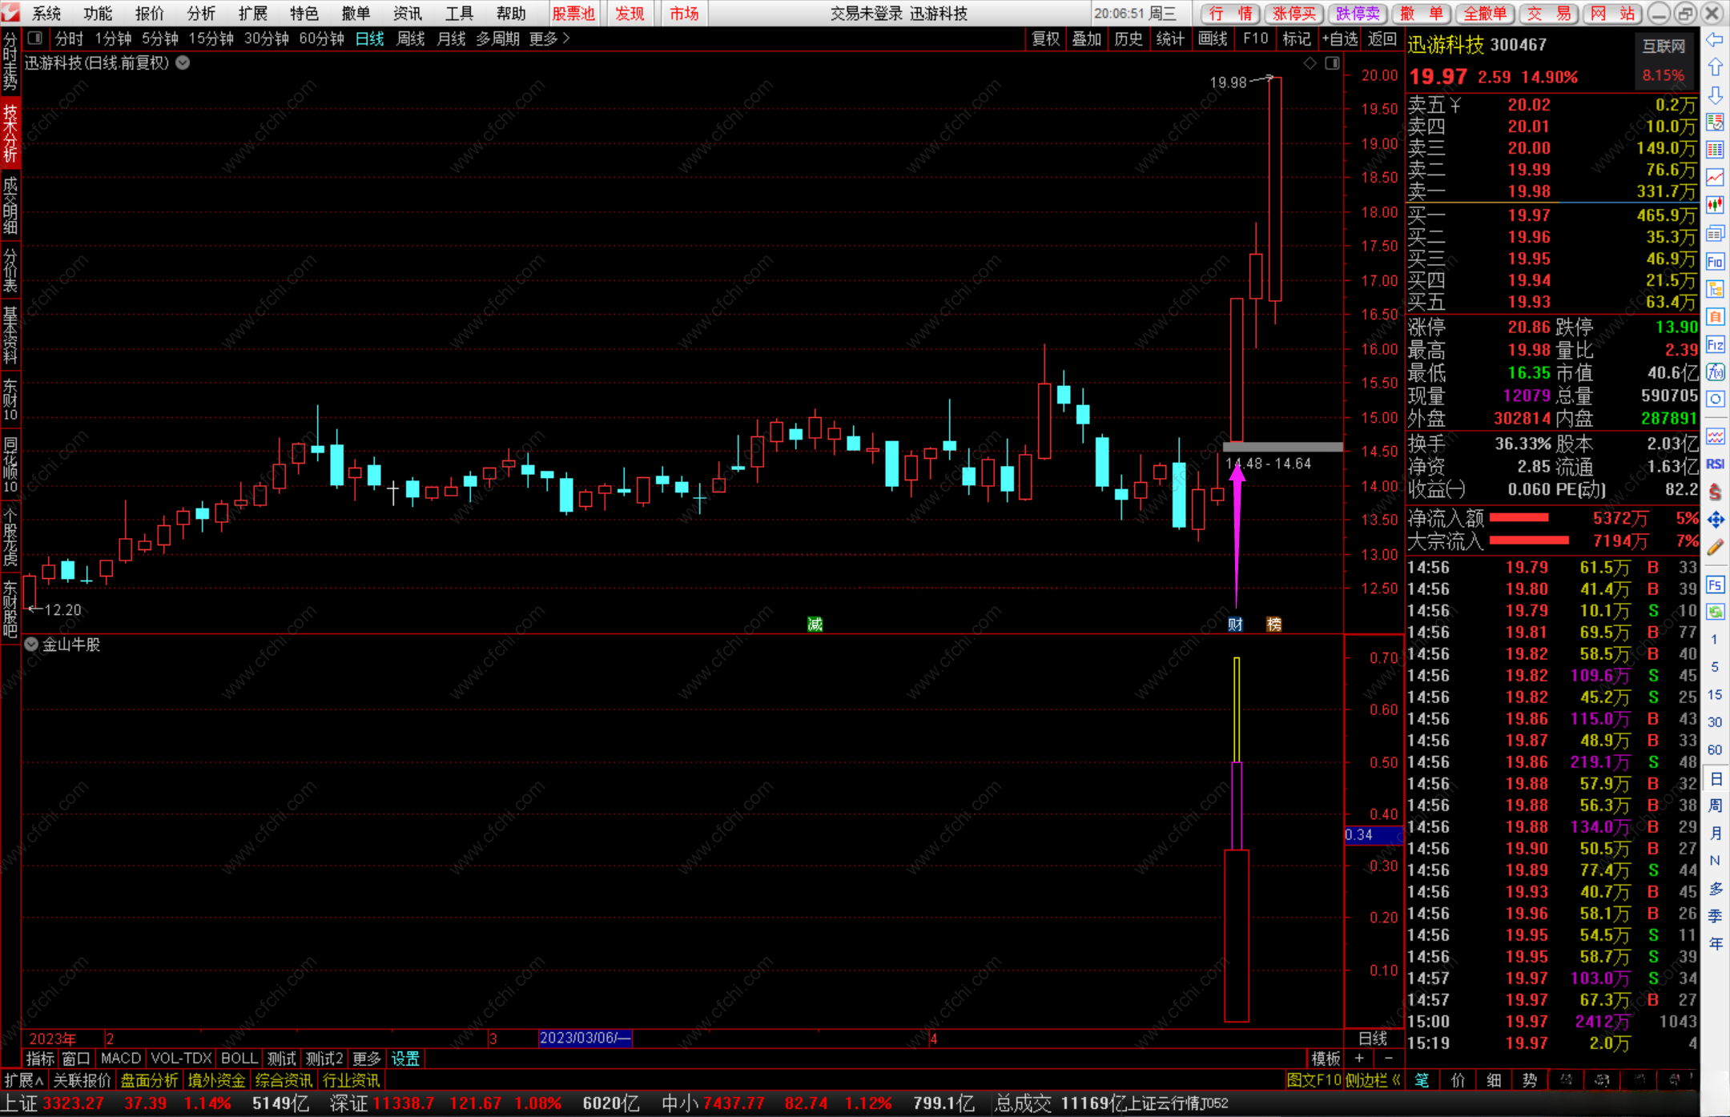Open the 更多 periods expander
The height and width of the screenshot is (1117, 1730).
(x=549, y=38)
